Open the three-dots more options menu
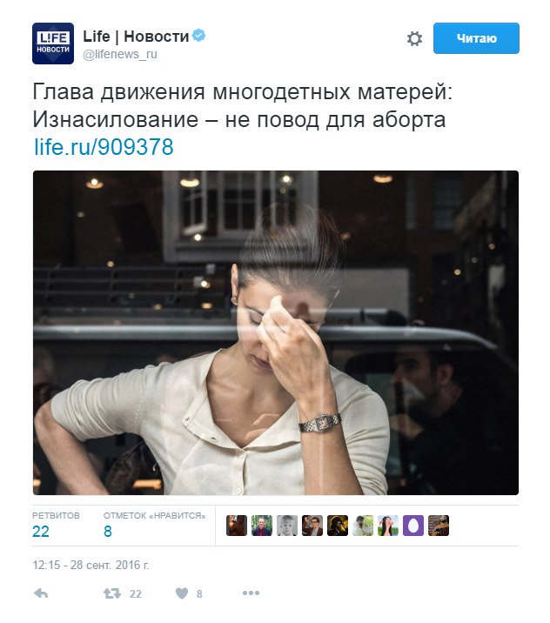Screen dimensions: 550x623 click(x=252, y=593)
